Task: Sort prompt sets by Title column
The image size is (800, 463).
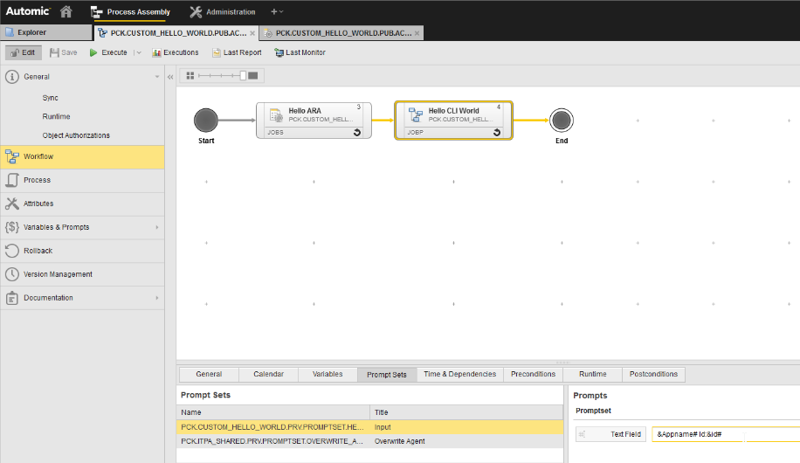Action: point(466,412)
